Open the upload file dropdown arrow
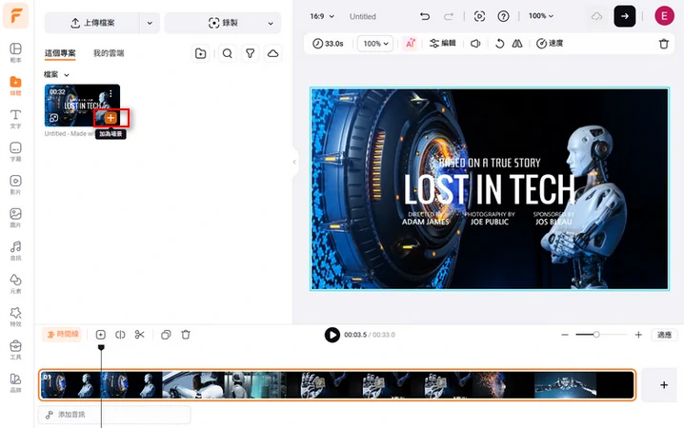Screen dimensions: 684x428 click(x=150, y=23)
